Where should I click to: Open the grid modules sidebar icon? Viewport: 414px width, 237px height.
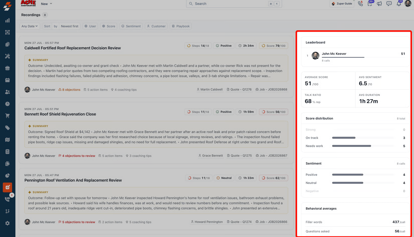tap(8, 32)
